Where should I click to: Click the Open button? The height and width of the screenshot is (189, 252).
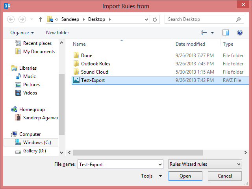point(185,176)
